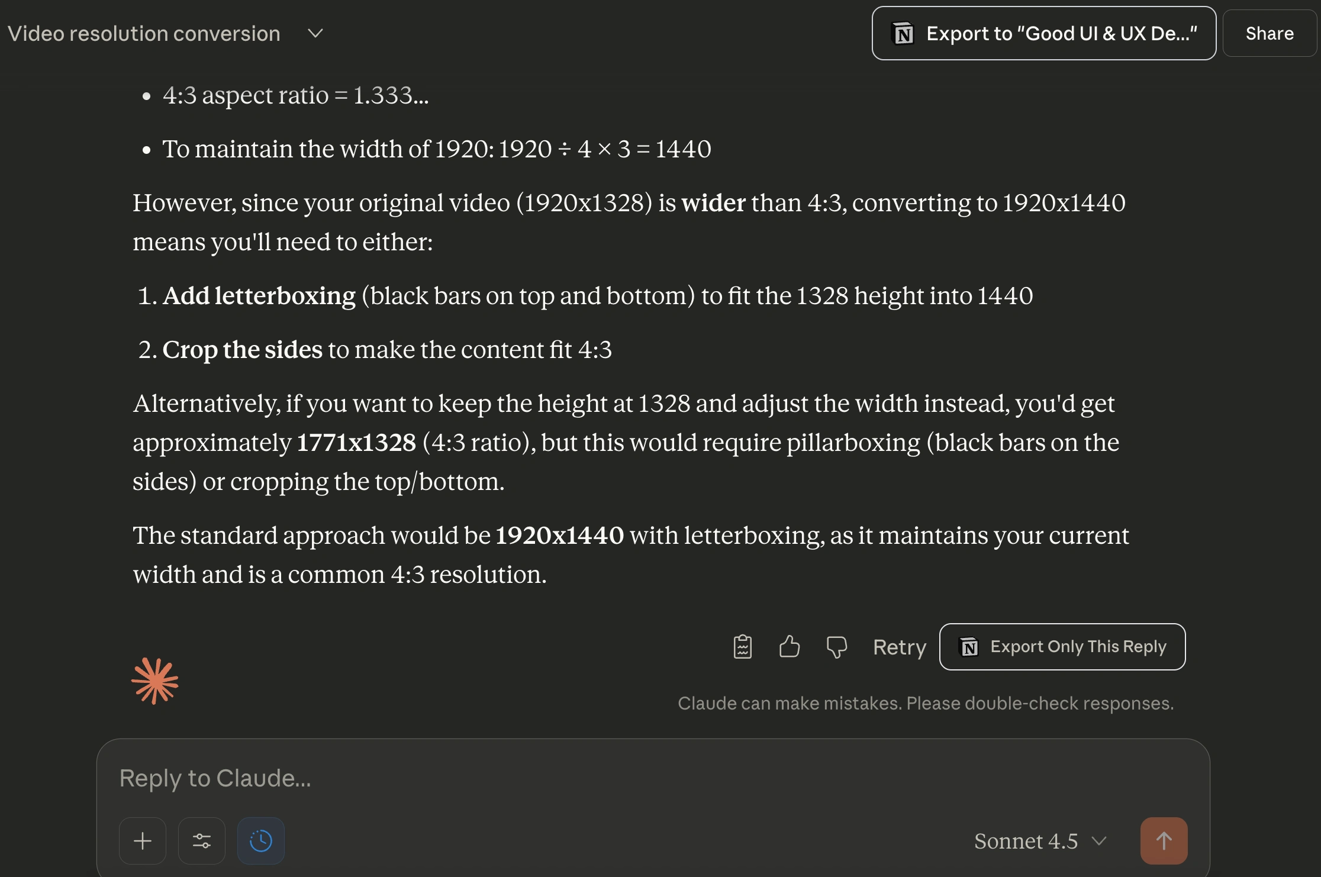The image size is (1321, 877).
Task: Open the Share dialog
Action: coord(1270,33)
